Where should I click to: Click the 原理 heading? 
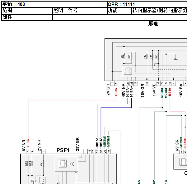[x=153, y=23]
